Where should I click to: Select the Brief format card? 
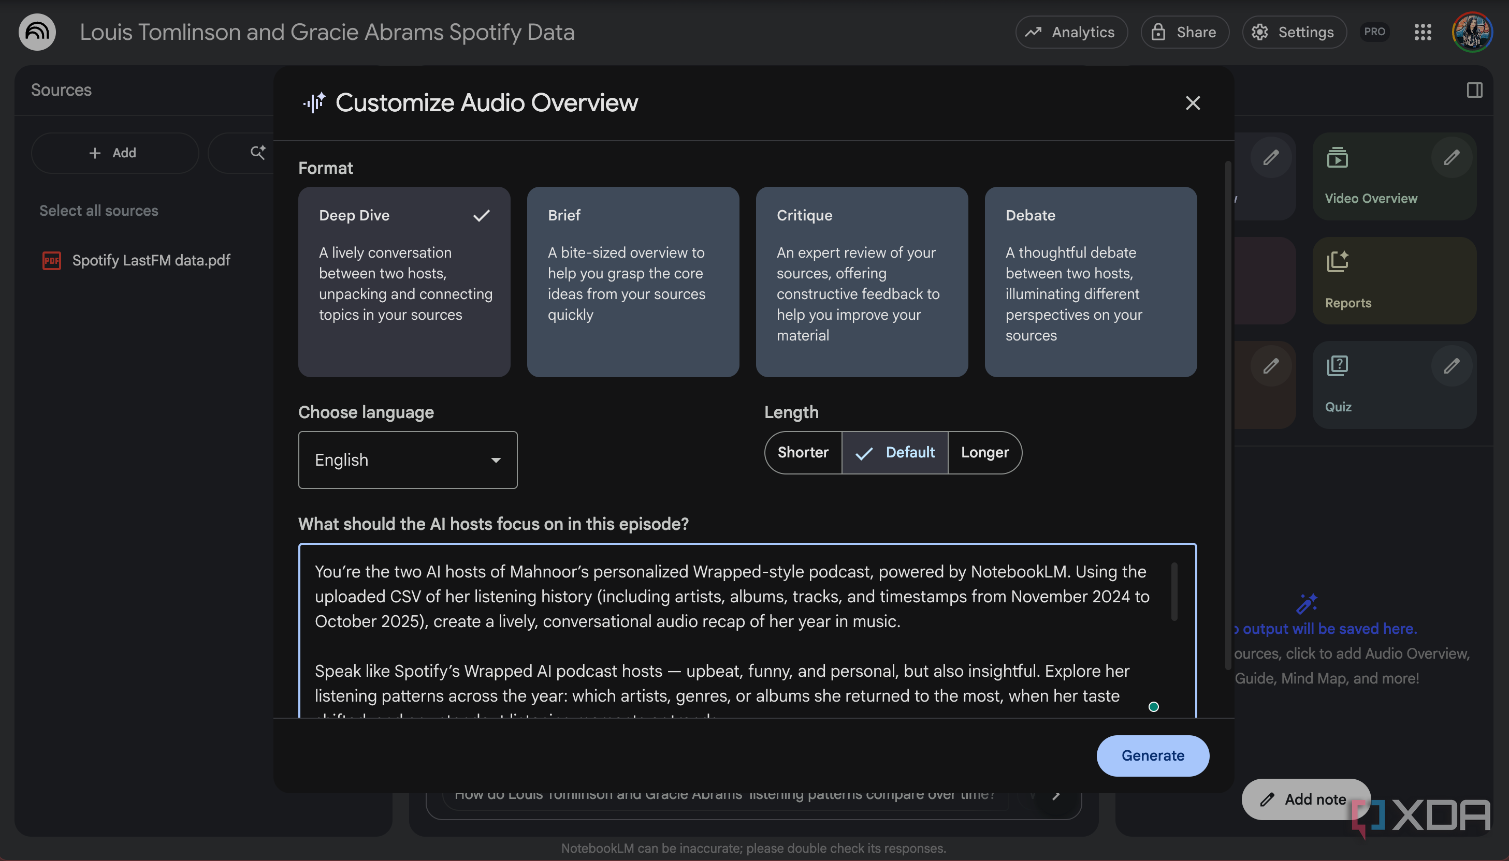point(633,282)
